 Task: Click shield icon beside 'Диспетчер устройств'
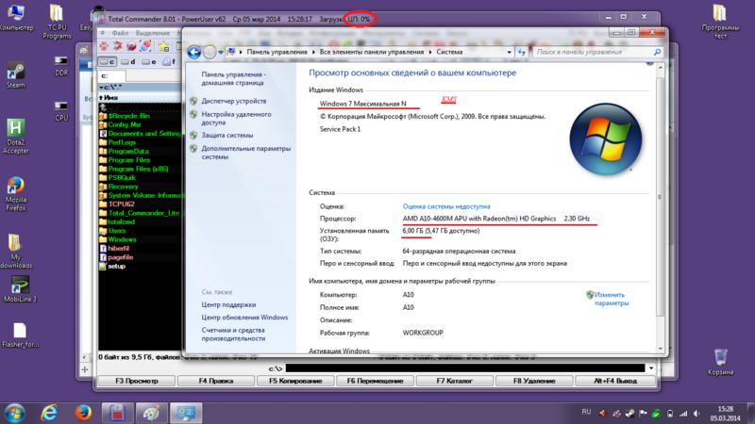pos(193,101)
